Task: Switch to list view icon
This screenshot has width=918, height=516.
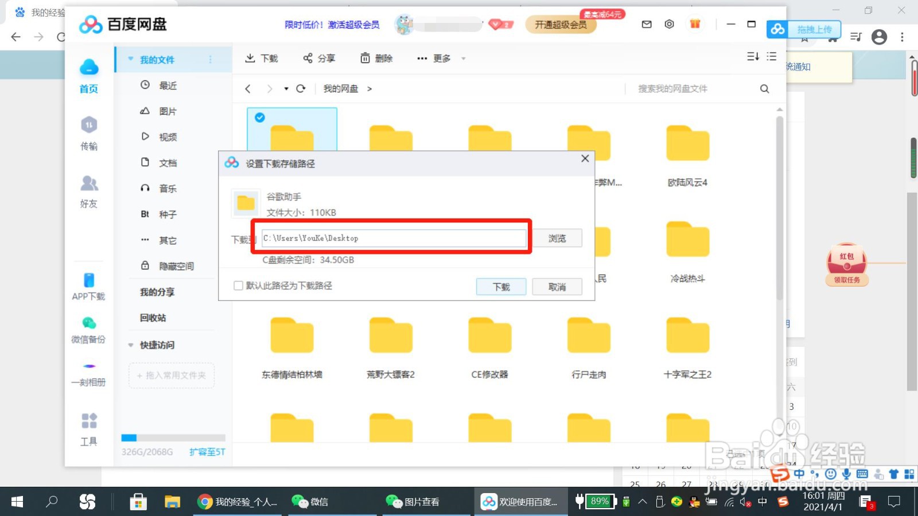Action: (x=772, y=57)
